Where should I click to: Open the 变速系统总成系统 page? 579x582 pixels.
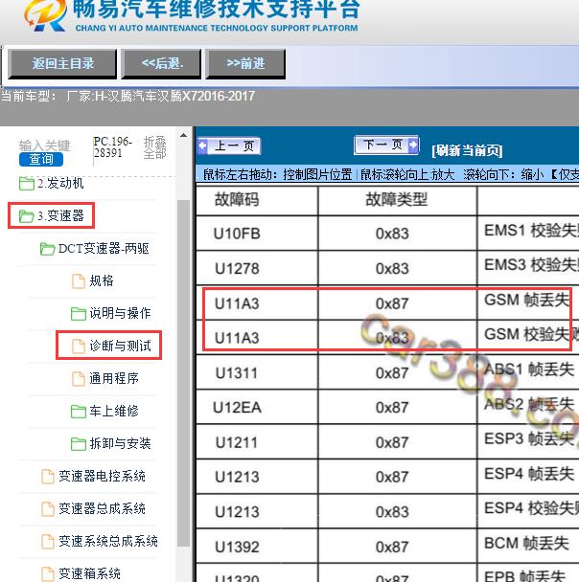(108, 542)
